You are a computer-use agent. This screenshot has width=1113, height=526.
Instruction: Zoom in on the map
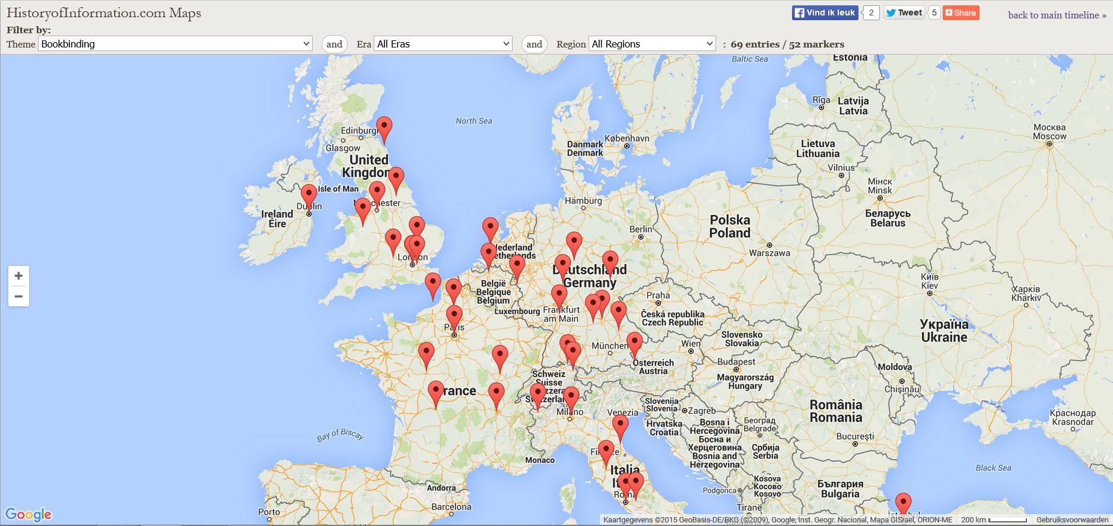[18, 276]
